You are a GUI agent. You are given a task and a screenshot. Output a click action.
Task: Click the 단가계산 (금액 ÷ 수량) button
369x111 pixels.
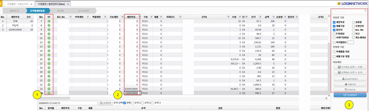(350, 67)
